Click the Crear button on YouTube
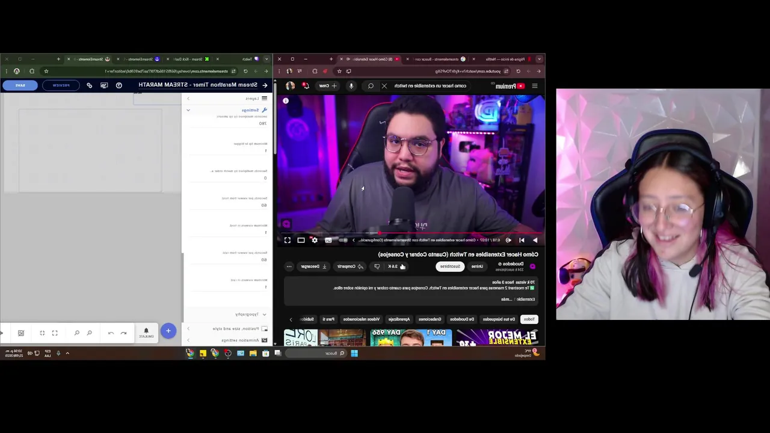770x433 pixels. [328, 86]
